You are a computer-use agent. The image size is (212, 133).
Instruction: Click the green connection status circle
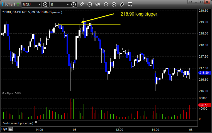18,4
